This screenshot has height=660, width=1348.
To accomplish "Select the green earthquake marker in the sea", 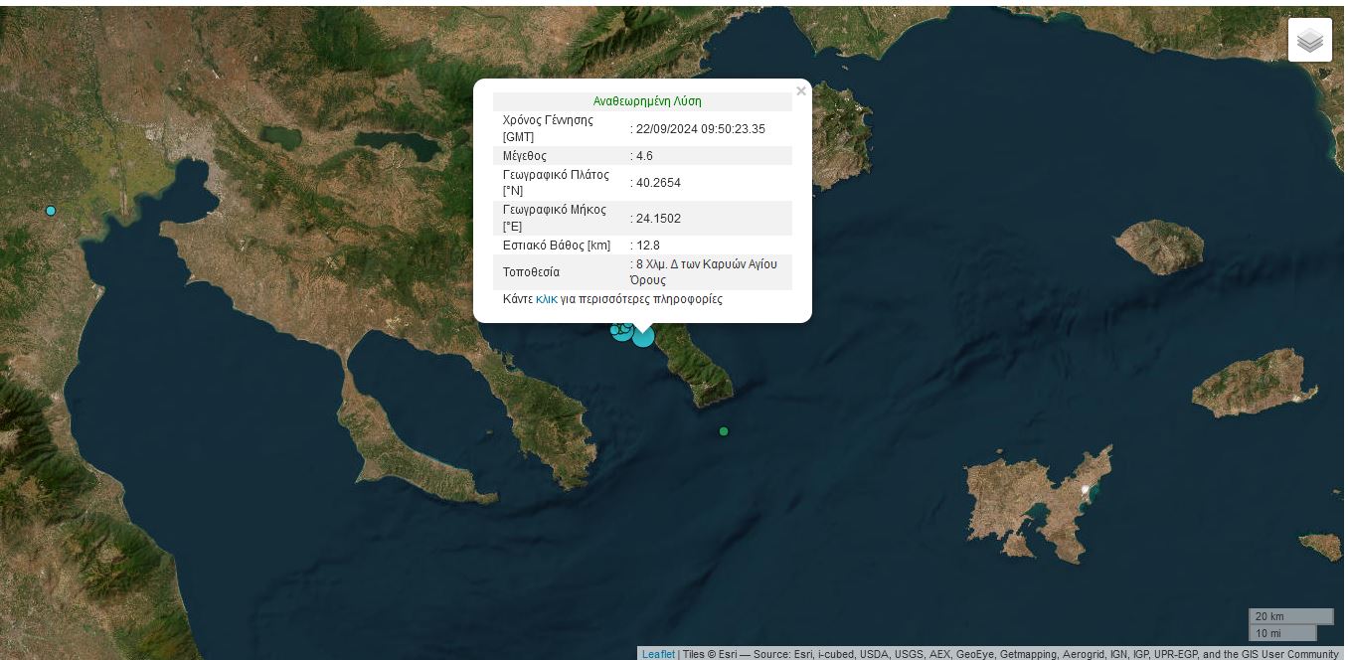I will (724, 431).
